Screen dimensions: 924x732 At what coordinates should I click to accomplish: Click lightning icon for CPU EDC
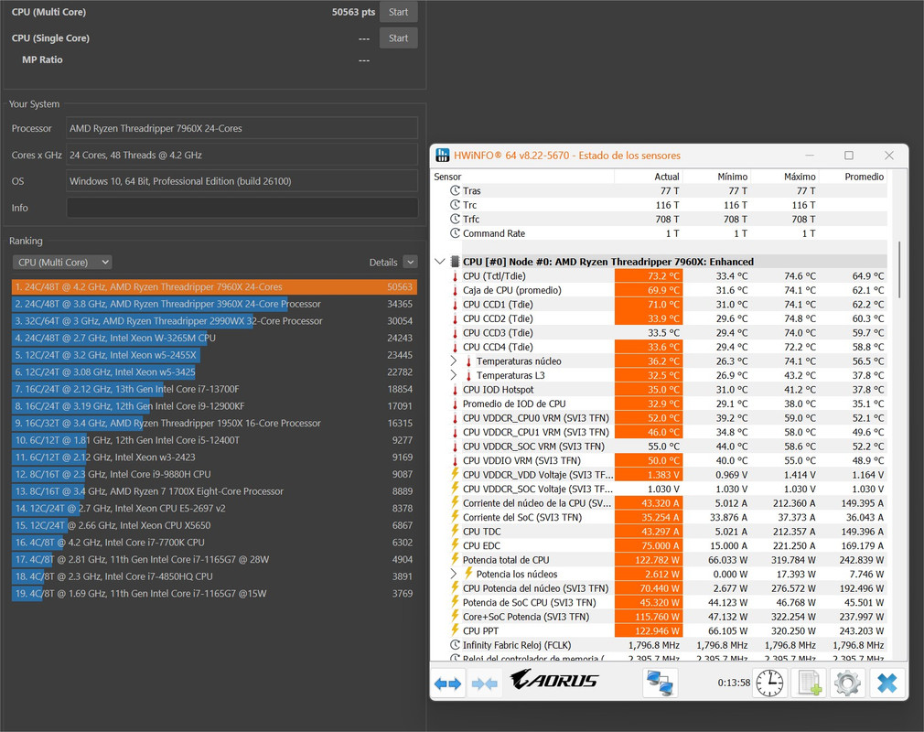[455, 544]
